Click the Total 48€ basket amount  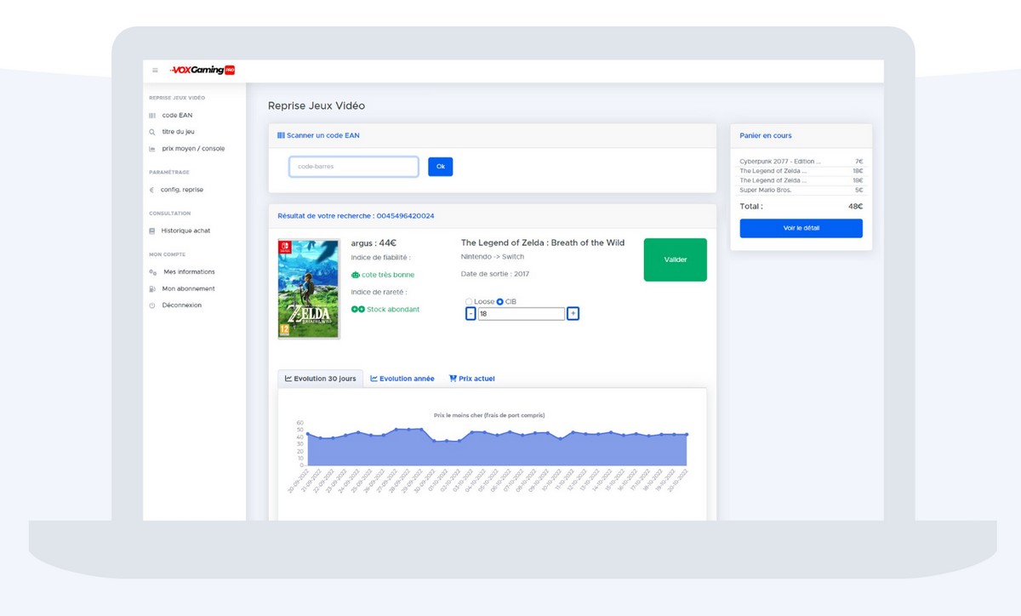pos(855,207)
